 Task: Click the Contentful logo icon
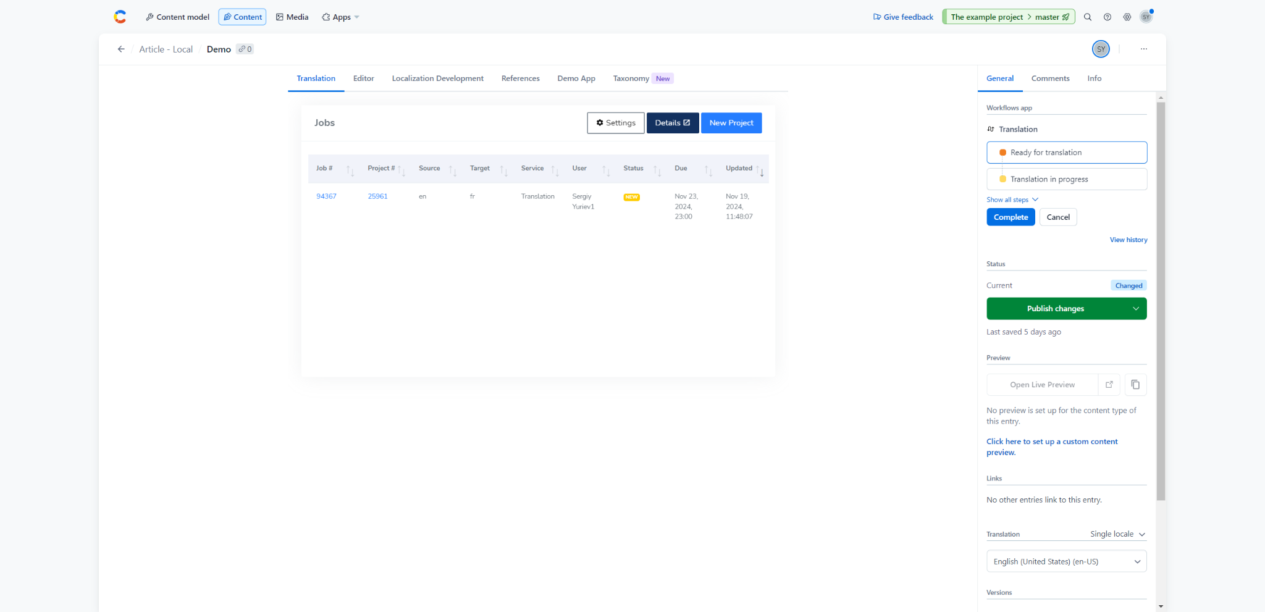pyautogui.click(x=120, y=17)
